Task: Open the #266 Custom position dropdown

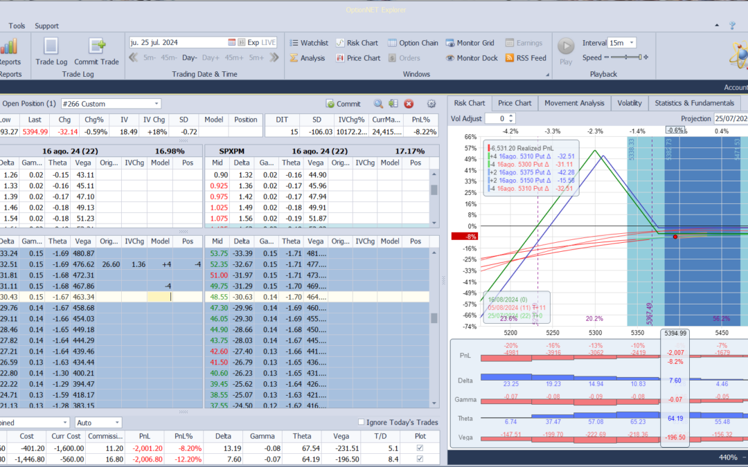Action: [156, 103]
